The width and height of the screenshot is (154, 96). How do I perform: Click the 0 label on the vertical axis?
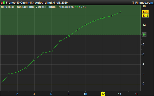(x=143, y=84)
